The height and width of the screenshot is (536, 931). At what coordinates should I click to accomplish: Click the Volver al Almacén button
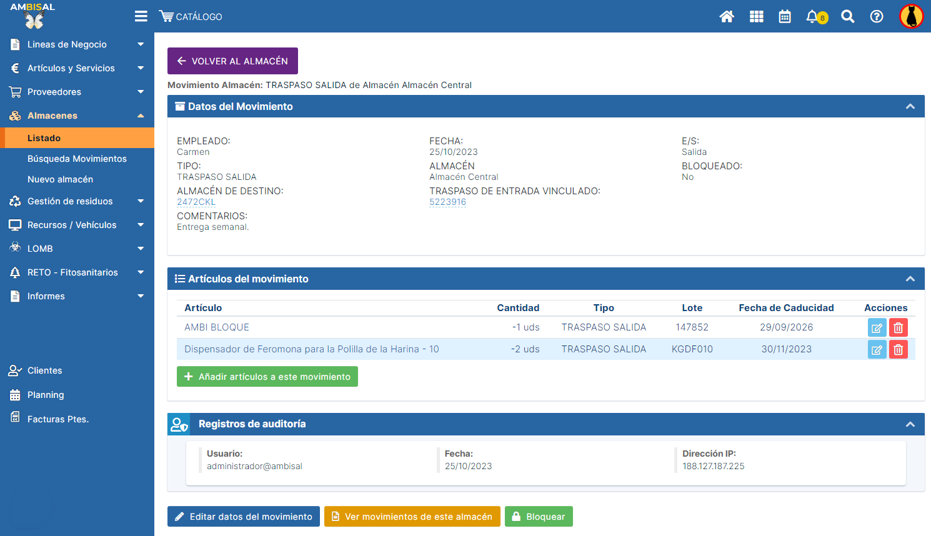[232, 61]
